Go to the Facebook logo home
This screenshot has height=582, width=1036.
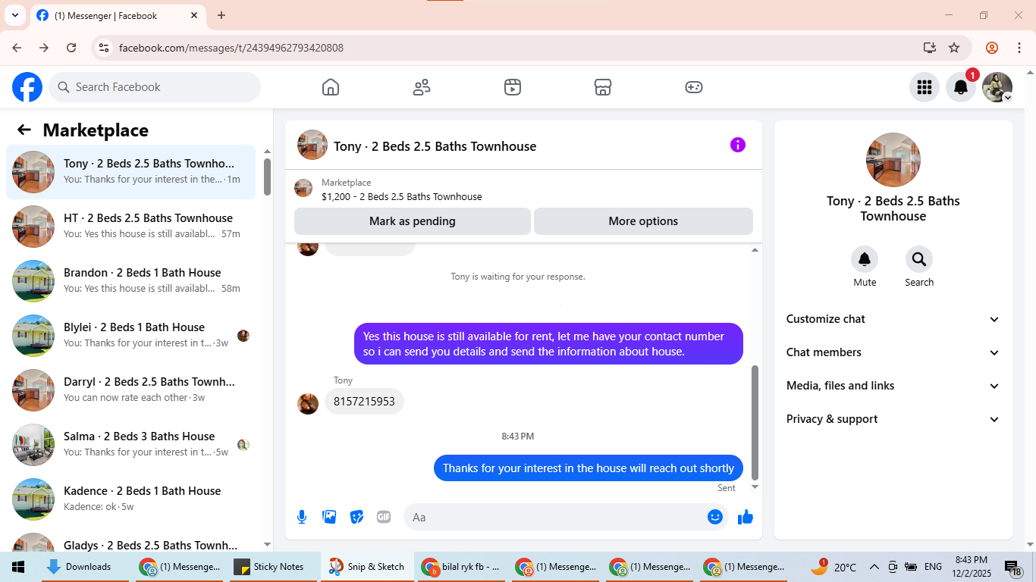click(x=27, y=87)
